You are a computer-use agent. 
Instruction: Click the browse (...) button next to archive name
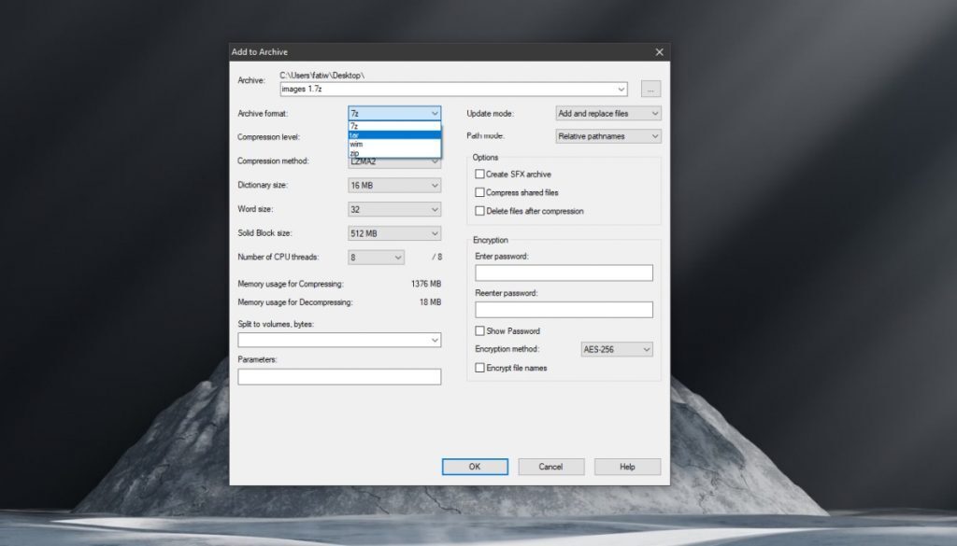tap(650, 88)
